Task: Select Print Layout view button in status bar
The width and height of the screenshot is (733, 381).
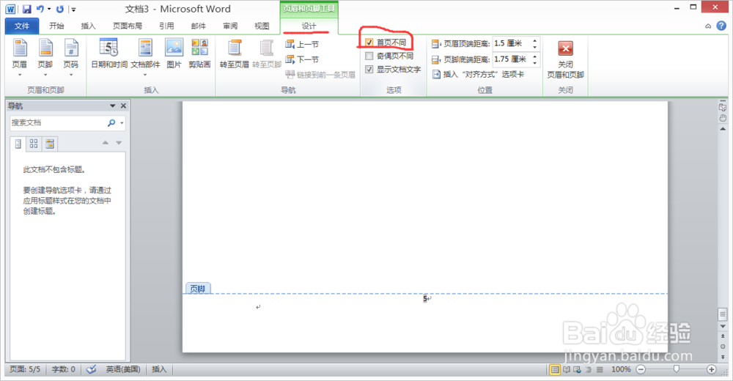Action: click(x=555, y=370)
